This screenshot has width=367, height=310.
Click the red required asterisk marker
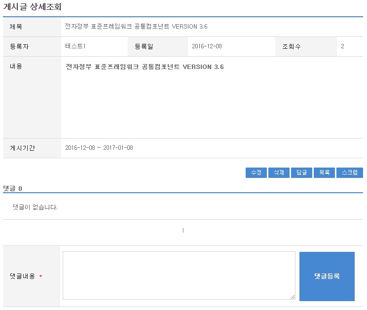40,276
